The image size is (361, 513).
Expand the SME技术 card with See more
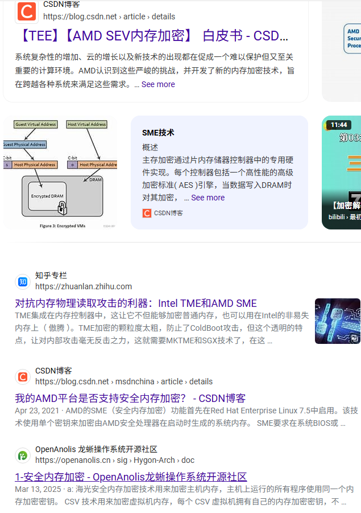(208, 198)
